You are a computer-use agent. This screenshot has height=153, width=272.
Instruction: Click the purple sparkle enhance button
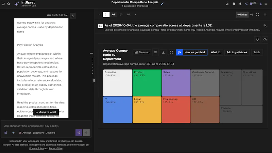point(79,133)
